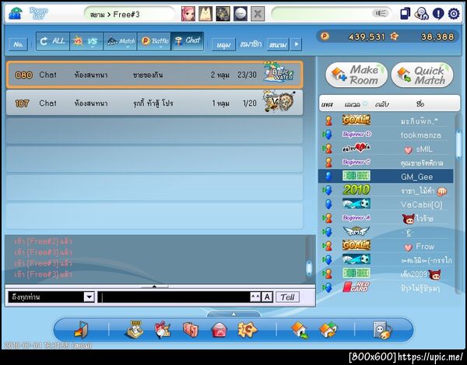Click the empty X item slot
This screenshot has width=467, height=365.
tap(258, 14)
